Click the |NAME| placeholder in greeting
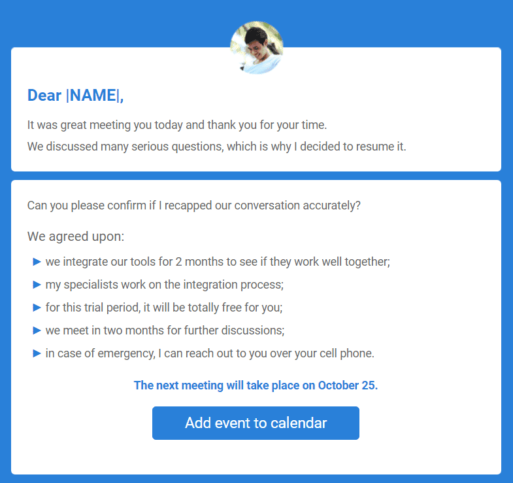 point(93,96)
